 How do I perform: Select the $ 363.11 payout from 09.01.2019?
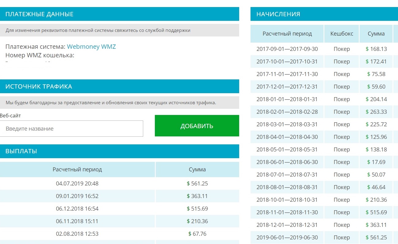[197, 196]
